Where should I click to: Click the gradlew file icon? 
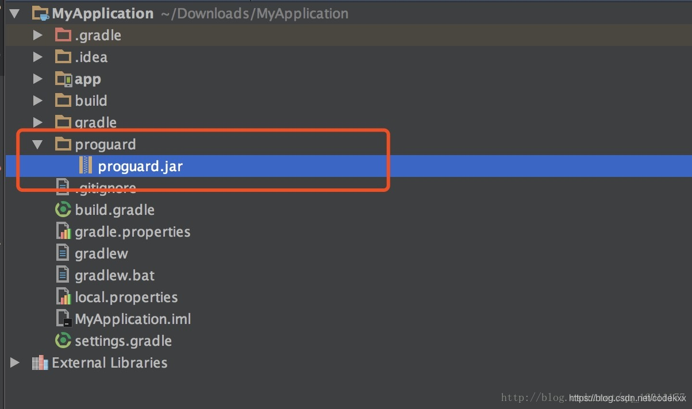pos(63,253)
